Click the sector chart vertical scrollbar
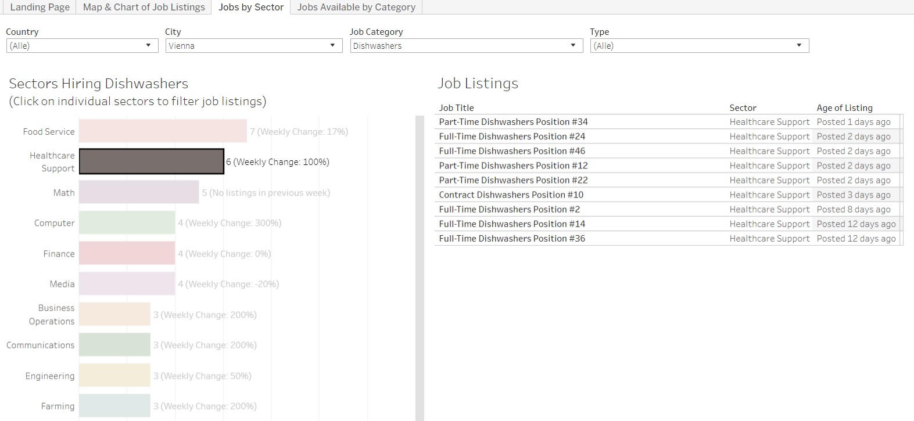Image resolution: width=914 pixels, height=421 pixels. (x=420, y=267)
